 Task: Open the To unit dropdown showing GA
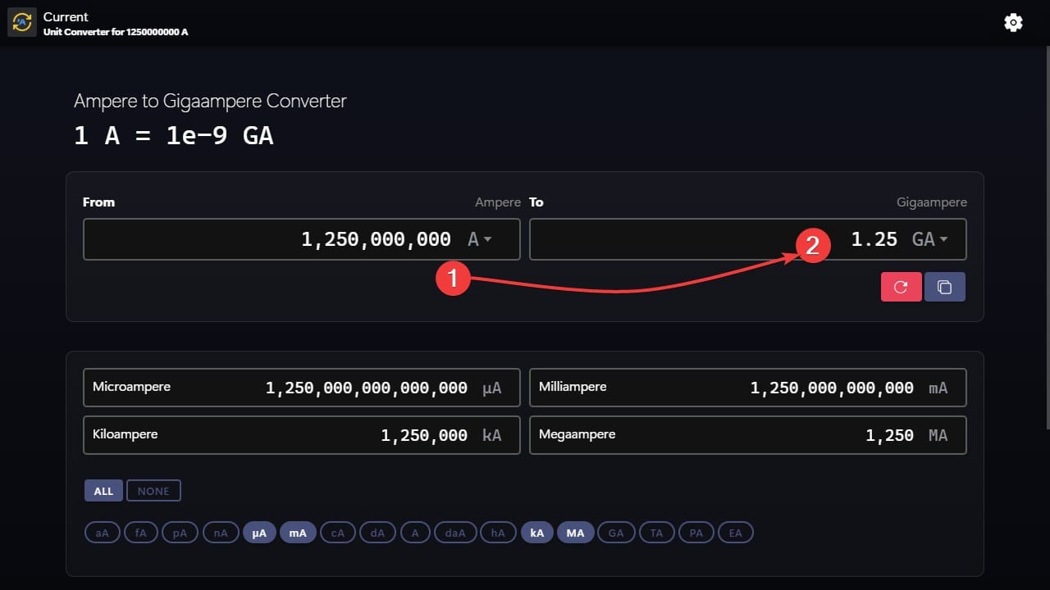(x=930, y=238)
